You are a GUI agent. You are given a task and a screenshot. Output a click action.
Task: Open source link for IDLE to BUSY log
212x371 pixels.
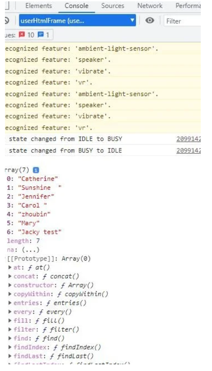[188, 139]
